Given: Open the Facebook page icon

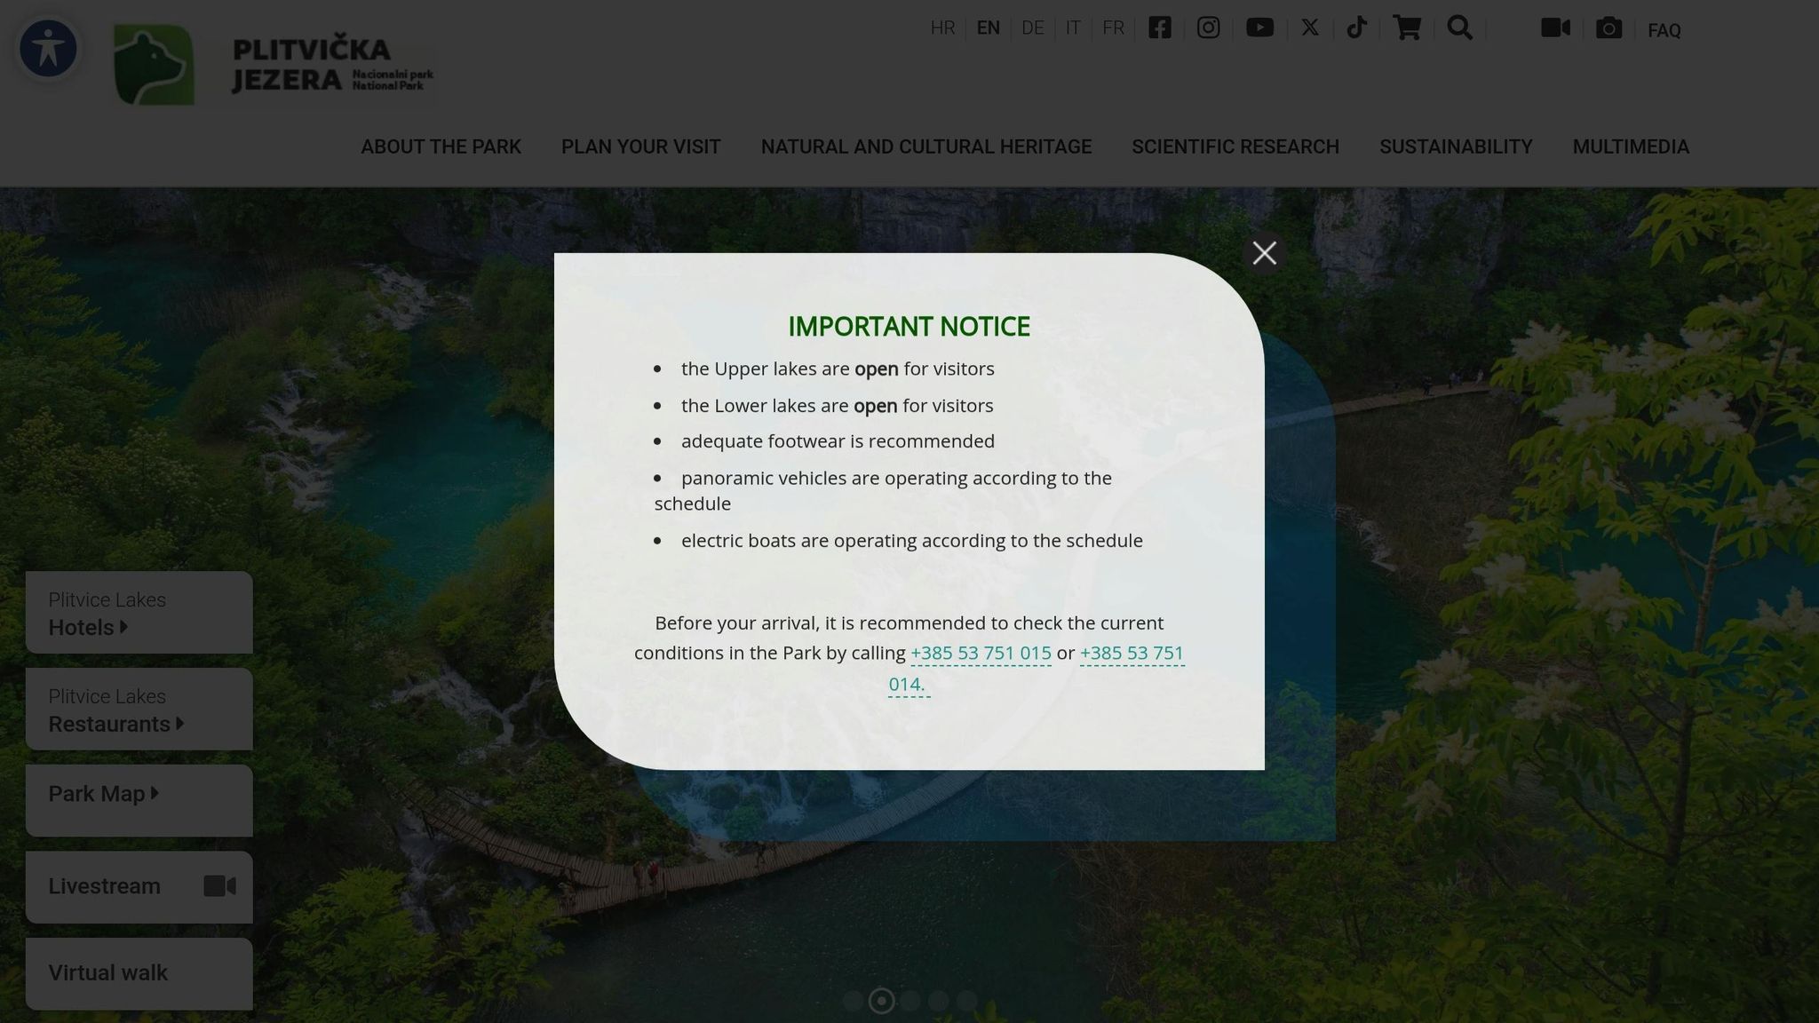Looking at the screenshot, I should click(1159, 28).
